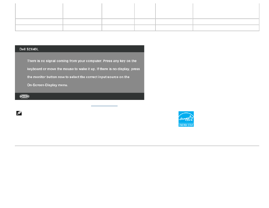Click the 'On-Screen-Display menu.' text
The image size is (269, 208).
[48, 85]
